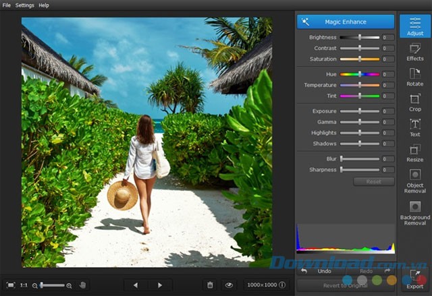The image size is (432, 296).
Task: Click the Saturation slider
Action: coord(359,59)
